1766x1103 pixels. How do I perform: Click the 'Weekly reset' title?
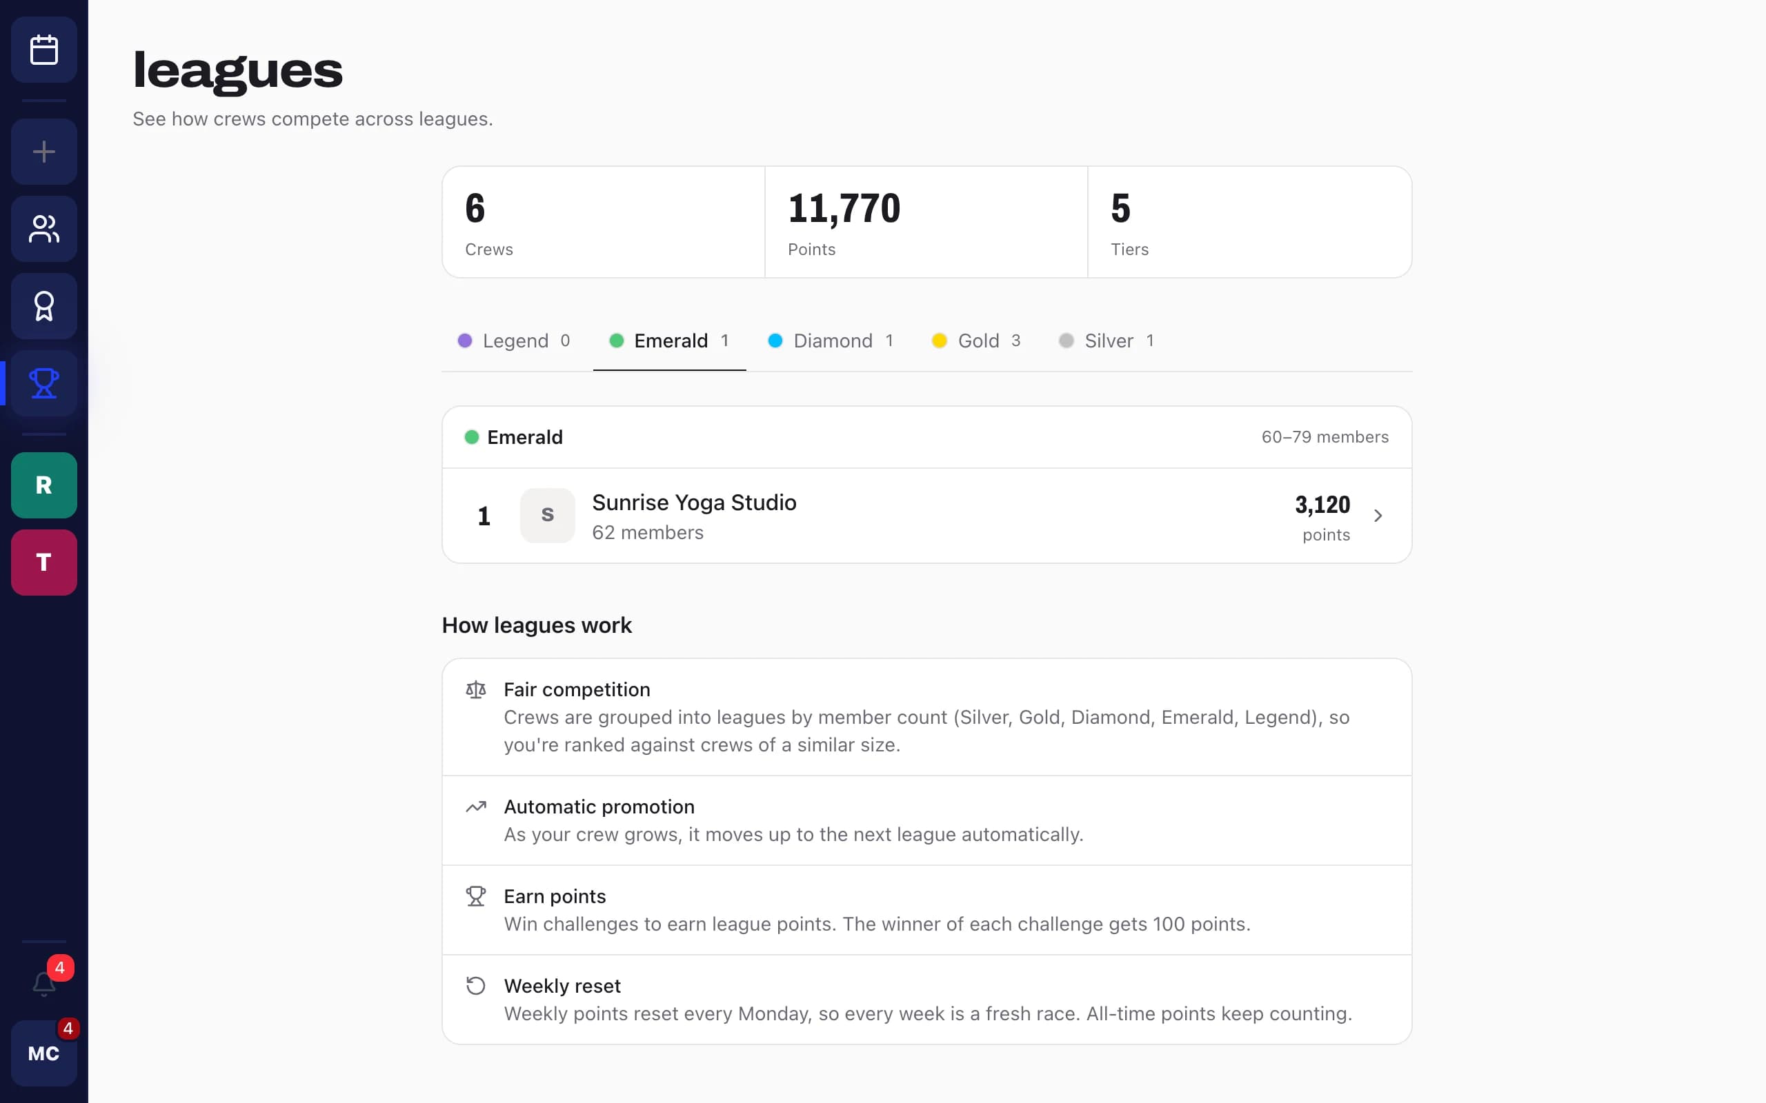click(562, 986)
